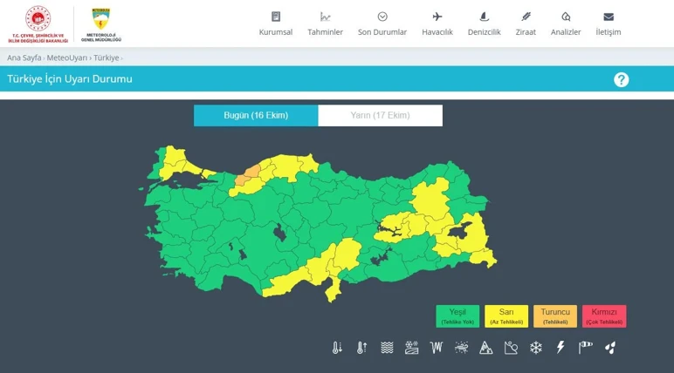
Task: Open the Havacılık menu
Action: (437, 24)
